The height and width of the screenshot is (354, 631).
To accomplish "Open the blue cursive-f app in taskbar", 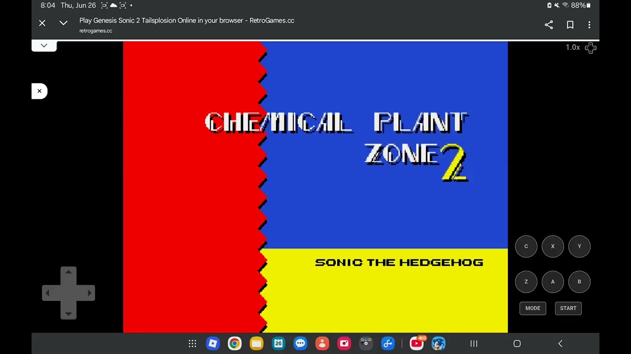I will pos(388,344).
